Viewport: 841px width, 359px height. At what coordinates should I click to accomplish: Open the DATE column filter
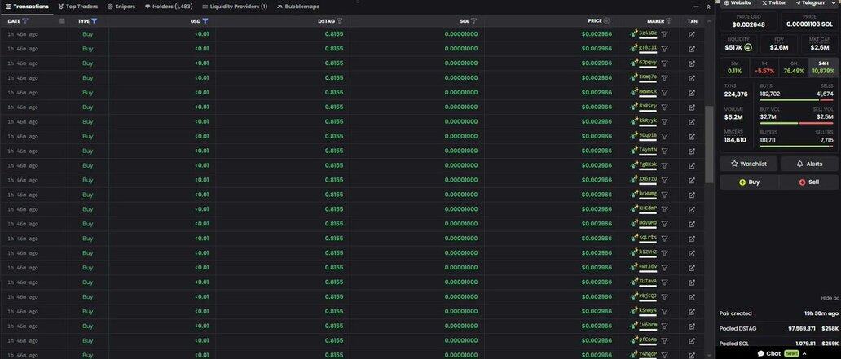[x=25, y=21]
